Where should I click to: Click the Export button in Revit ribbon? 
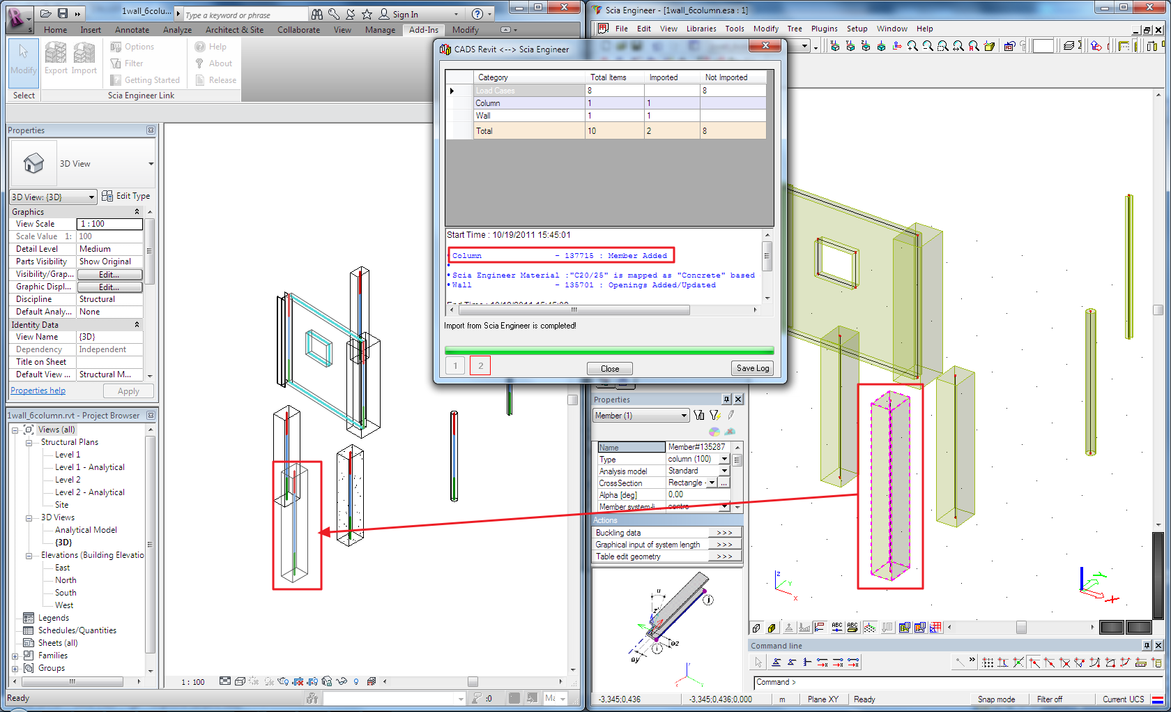tap(56, 59)
